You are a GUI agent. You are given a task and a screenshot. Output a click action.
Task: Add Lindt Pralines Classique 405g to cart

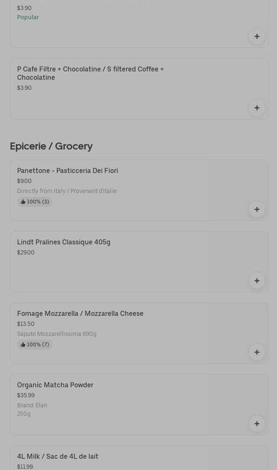pyautogui.click(x=257, y=280)
